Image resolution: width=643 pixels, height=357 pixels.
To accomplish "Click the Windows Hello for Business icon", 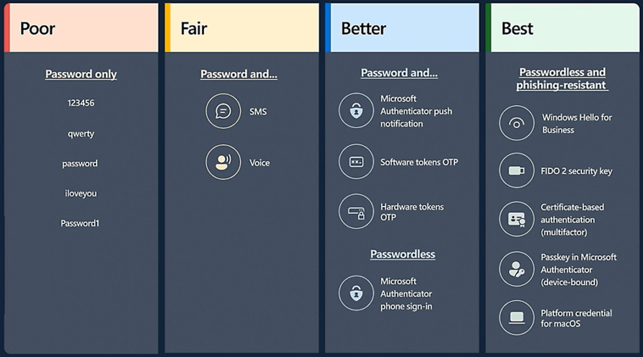I will click(x=517, y=123).
